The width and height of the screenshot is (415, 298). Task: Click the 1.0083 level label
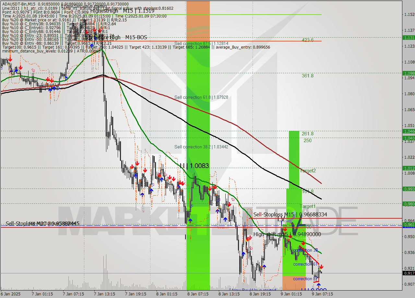click(x=199, y=166)
